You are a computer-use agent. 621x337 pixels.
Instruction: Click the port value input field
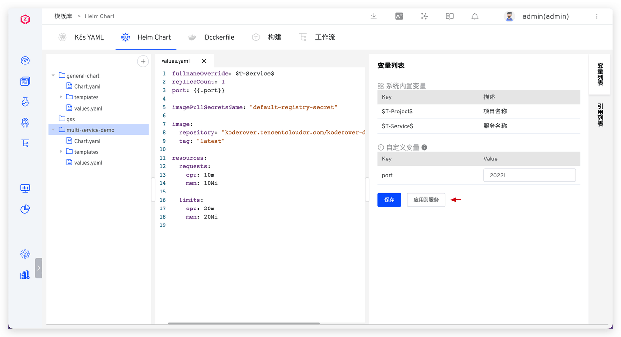[529, 175]
